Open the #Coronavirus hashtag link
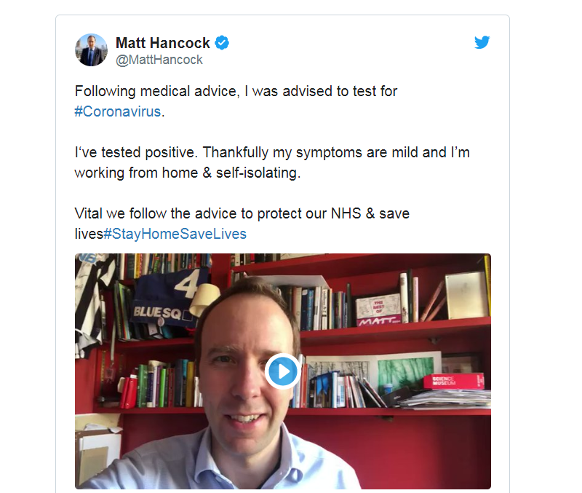This screenshot has height=493, width=582. tap(118, 111)
